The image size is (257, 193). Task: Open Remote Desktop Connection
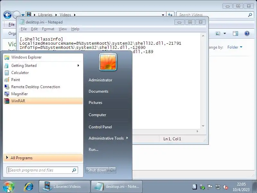(43, 87)
